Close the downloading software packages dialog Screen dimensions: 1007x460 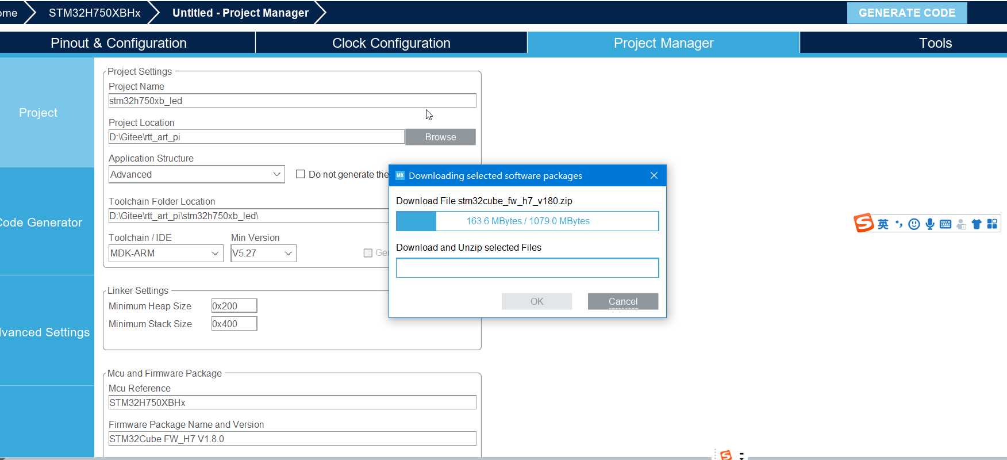coord(654,175)
